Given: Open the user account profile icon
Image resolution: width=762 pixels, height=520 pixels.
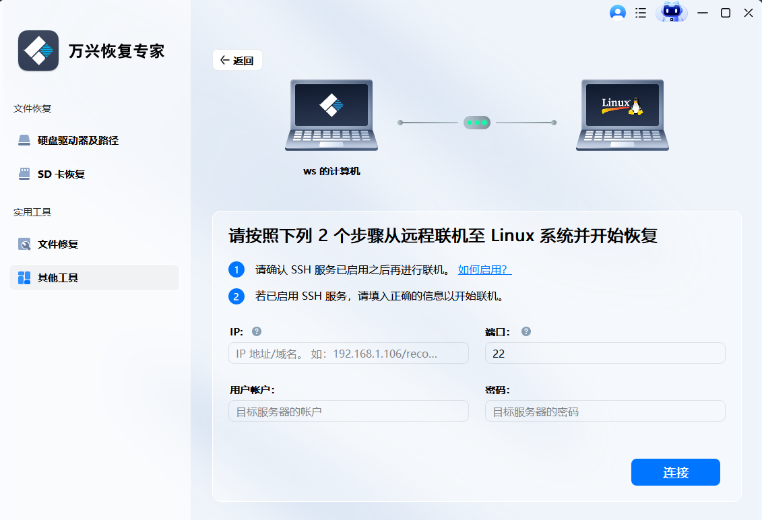Looking at the screenshot, I should [618, 13].
